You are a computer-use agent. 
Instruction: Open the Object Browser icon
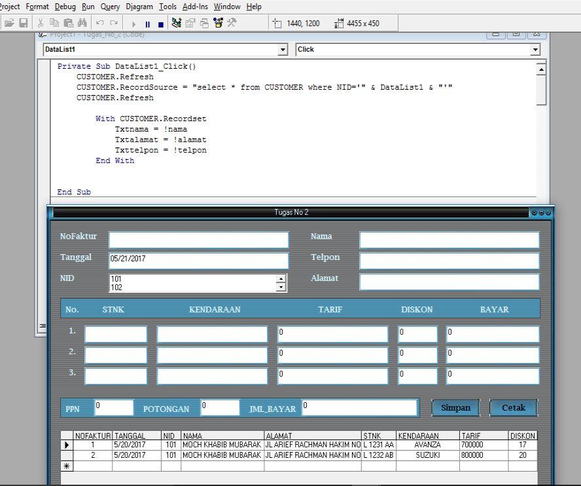[219, 23]
